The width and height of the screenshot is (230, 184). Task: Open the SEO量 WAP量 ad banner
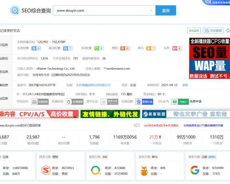210,58
